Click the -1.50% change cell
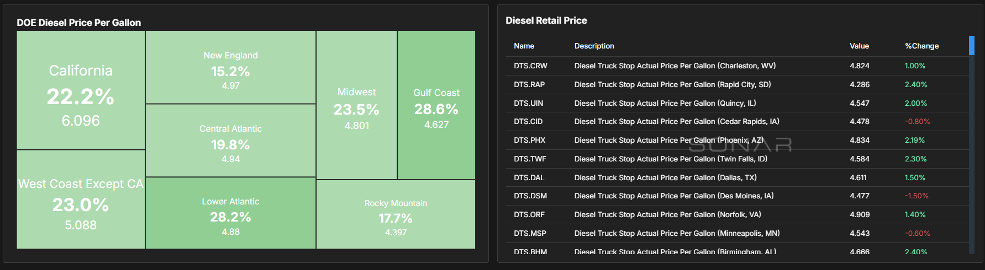 click(x=916, y=196)
